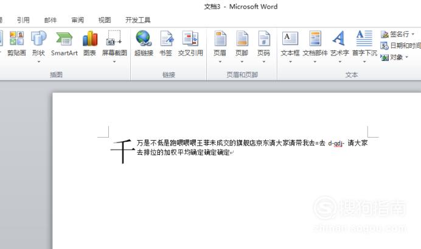Click the misspelled word d-qdj- in the document
This screenshot has height=249, width=421.
(x=336, y=143)
